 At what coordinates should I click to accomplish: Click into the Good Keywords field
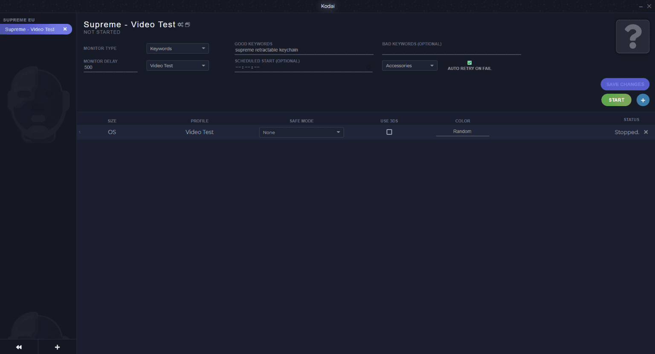click(304, 50)
